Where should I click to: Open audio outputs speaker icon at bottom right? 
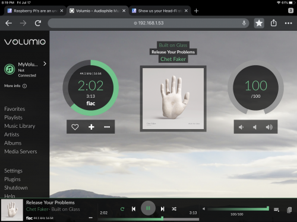pyautogui.click(x=289, y=210)
